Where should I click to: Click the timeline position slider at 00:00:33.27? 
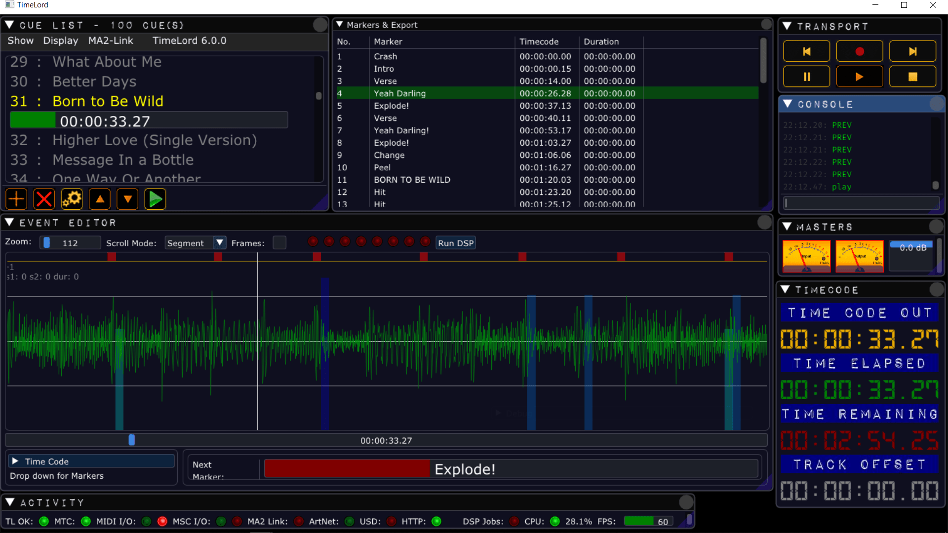click(x=386, y=440)
